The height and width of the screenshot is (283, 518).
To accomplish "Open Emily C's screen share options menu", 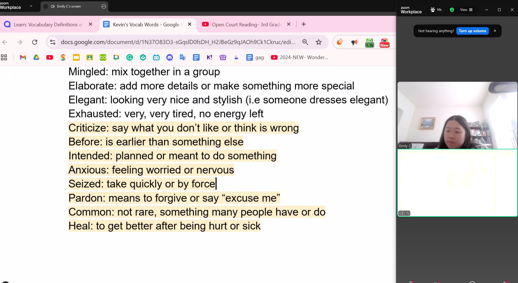I will 104,6.
